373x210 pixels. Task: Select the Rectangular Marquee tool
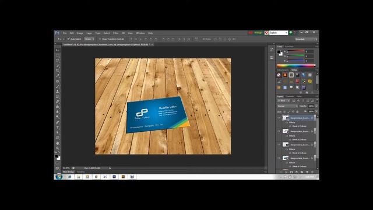58,56
